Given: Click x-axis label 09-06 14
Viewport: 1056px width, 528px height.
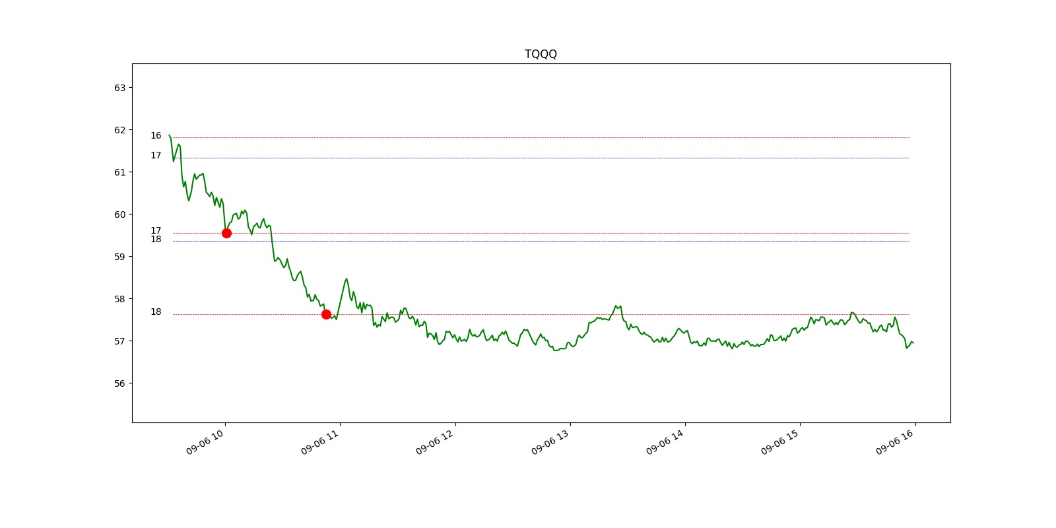Looking at the screenshot, I should pyautogui.click(x=665, y=442).
